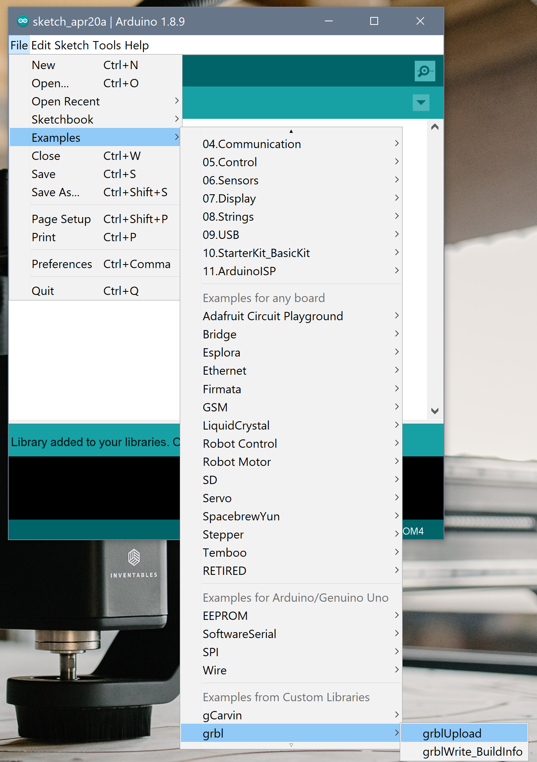The height and width of the screenshot is (762, 537).
Task: Open the grblUpload example sketch
Action: coord(464,734)
